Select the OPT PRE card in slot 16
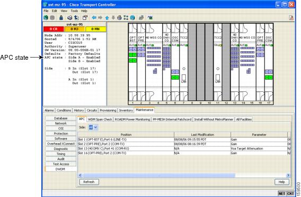The image size is (301, 197). (260, 62)
